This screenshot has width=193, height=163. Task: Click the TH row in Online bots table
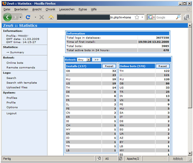[x=144, y=71]
